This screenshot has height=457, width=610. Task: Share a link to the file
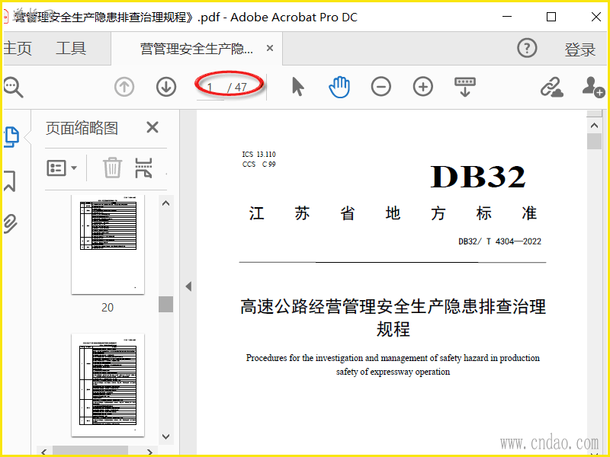click(551, 87)
